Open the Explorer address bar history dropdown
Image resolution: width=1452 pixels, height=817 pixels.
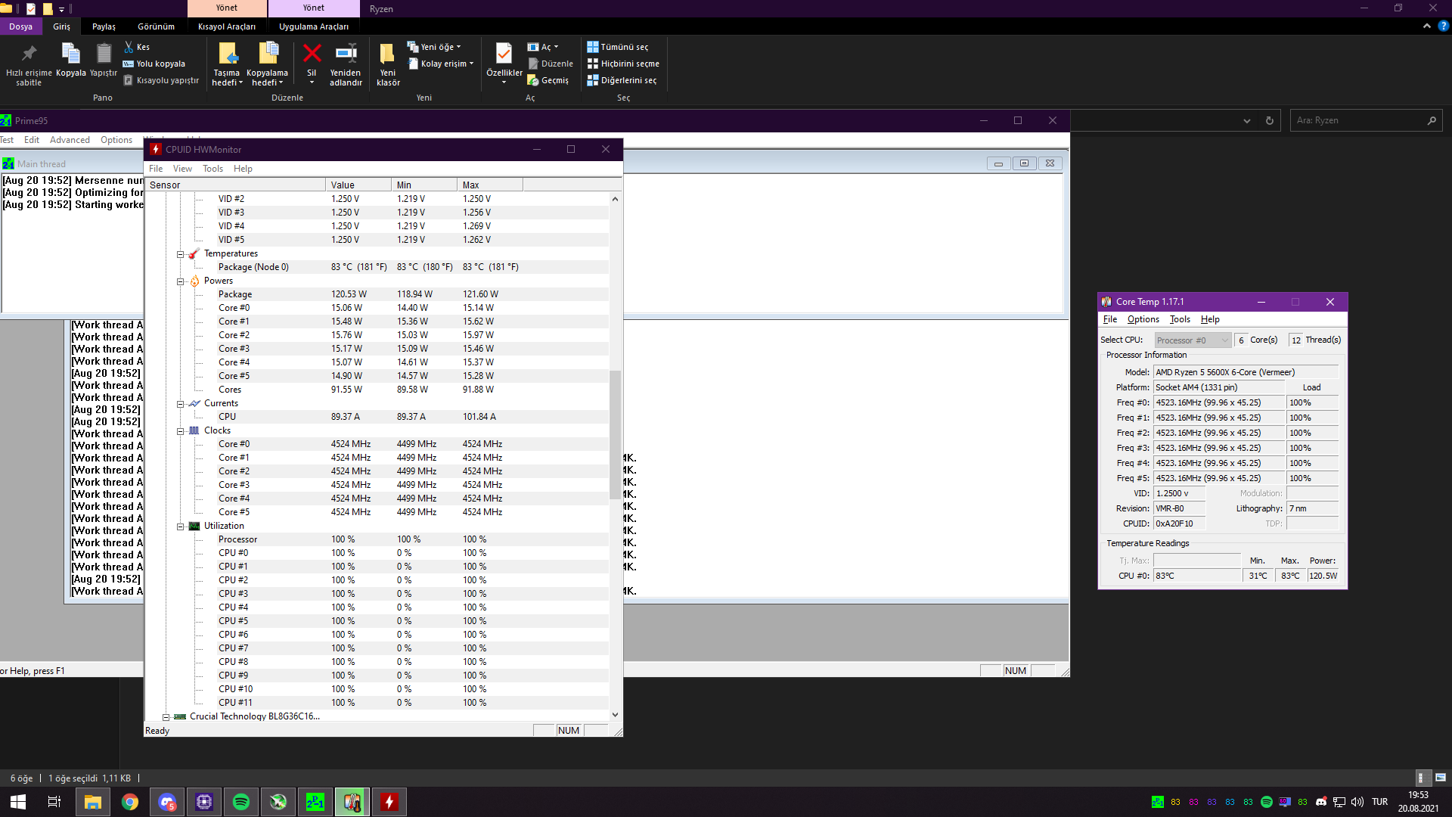tap(1247, 121)
